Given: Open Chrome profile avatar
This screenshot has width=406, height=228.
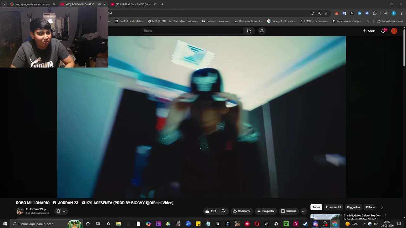Looking at the screenshot, I should point(394,13).
